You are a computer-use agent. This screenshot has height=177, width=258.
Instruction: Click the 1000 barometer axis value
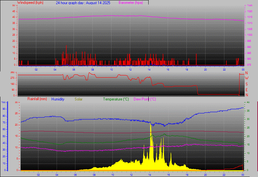click(x=250, y=35)
